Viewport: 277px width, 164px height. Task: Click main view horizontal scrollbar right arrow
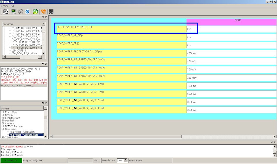(275, 136)
